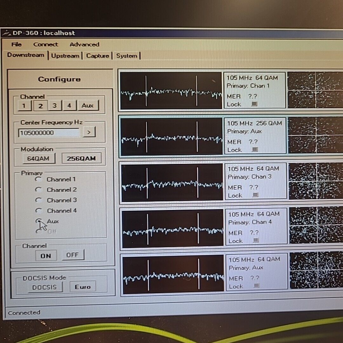This screenshot has height=343, width=343.
Task: Open the File menu
Action: coord(17,44)
